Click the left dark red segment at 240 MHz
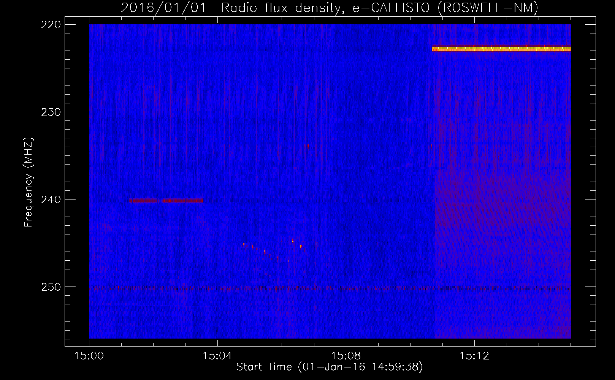 tap(143, 201)
